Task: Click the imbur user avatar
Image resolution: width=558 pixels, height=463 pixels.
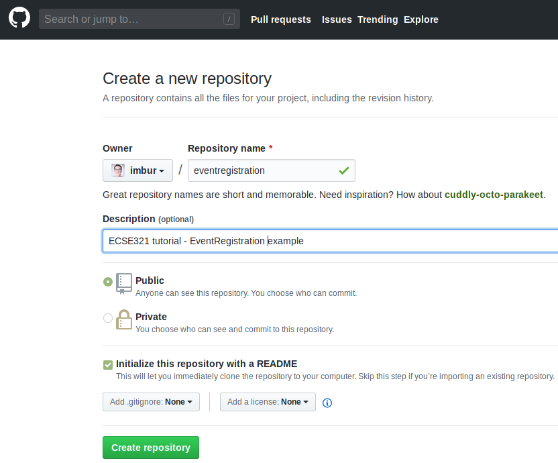Action: pyautogui.click(x=118, y=170)
